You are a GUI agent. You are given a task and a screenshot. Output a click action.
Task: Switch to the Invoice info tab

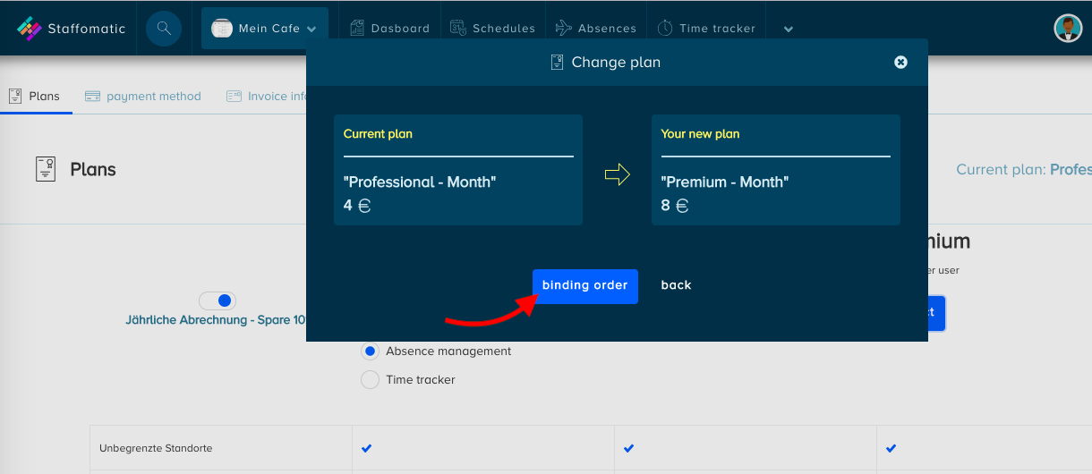[267, 96]
